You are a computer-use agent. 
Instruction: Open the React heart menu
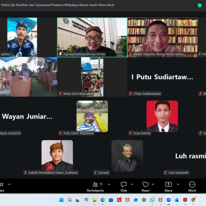(145, 187)
